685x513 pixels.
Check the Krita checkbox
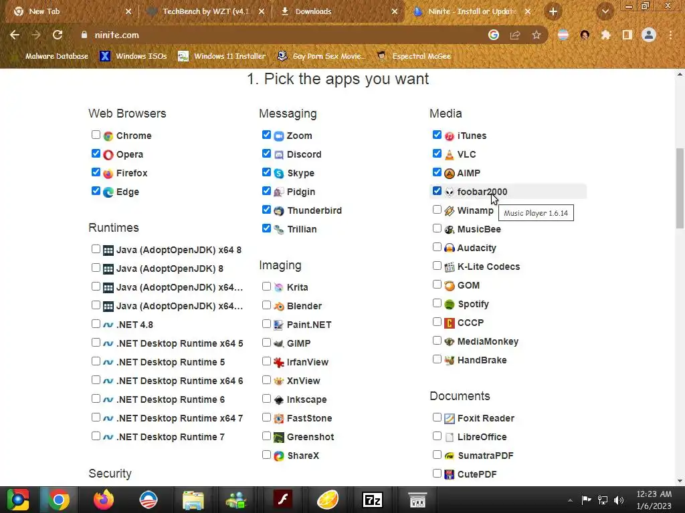[266, 286]
